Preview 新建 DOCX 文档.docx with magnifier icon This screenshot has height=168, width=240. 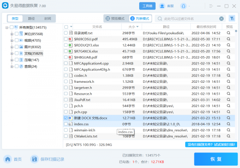coord(229,118)
